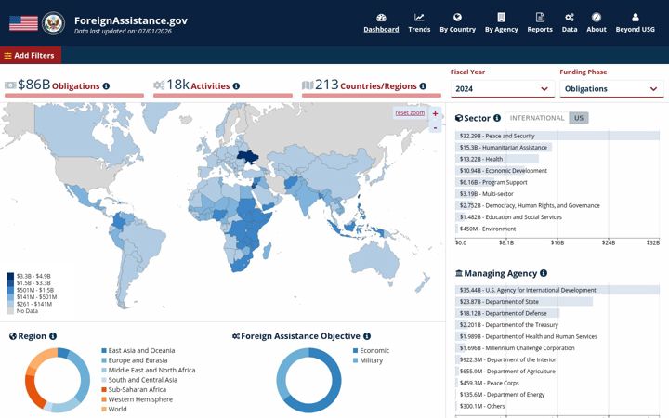This screenshot has height=418, width=669.
Task: Switch Sector toggle to US
Action: (579, 118)
